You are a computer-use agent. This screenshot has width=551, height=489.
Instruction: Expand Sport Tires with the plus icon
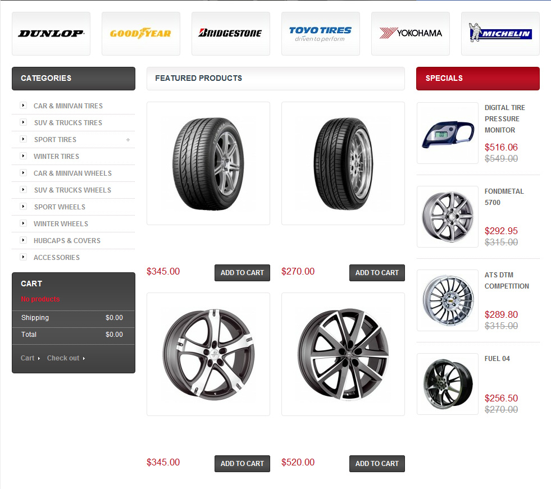(128, 140)
